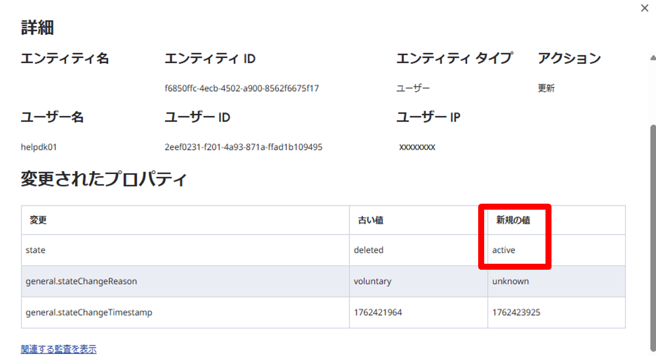Click the 変更 column header

coord(38,220)
